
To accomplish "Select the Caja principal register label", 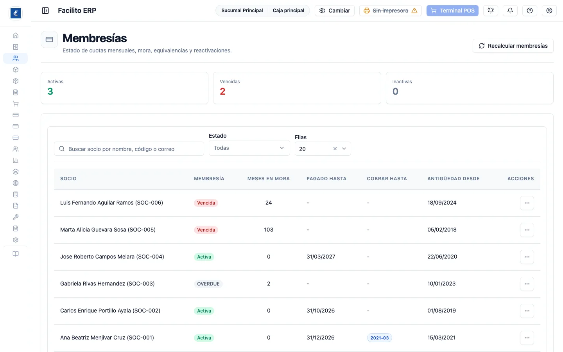I will click(x=289, y=11).
